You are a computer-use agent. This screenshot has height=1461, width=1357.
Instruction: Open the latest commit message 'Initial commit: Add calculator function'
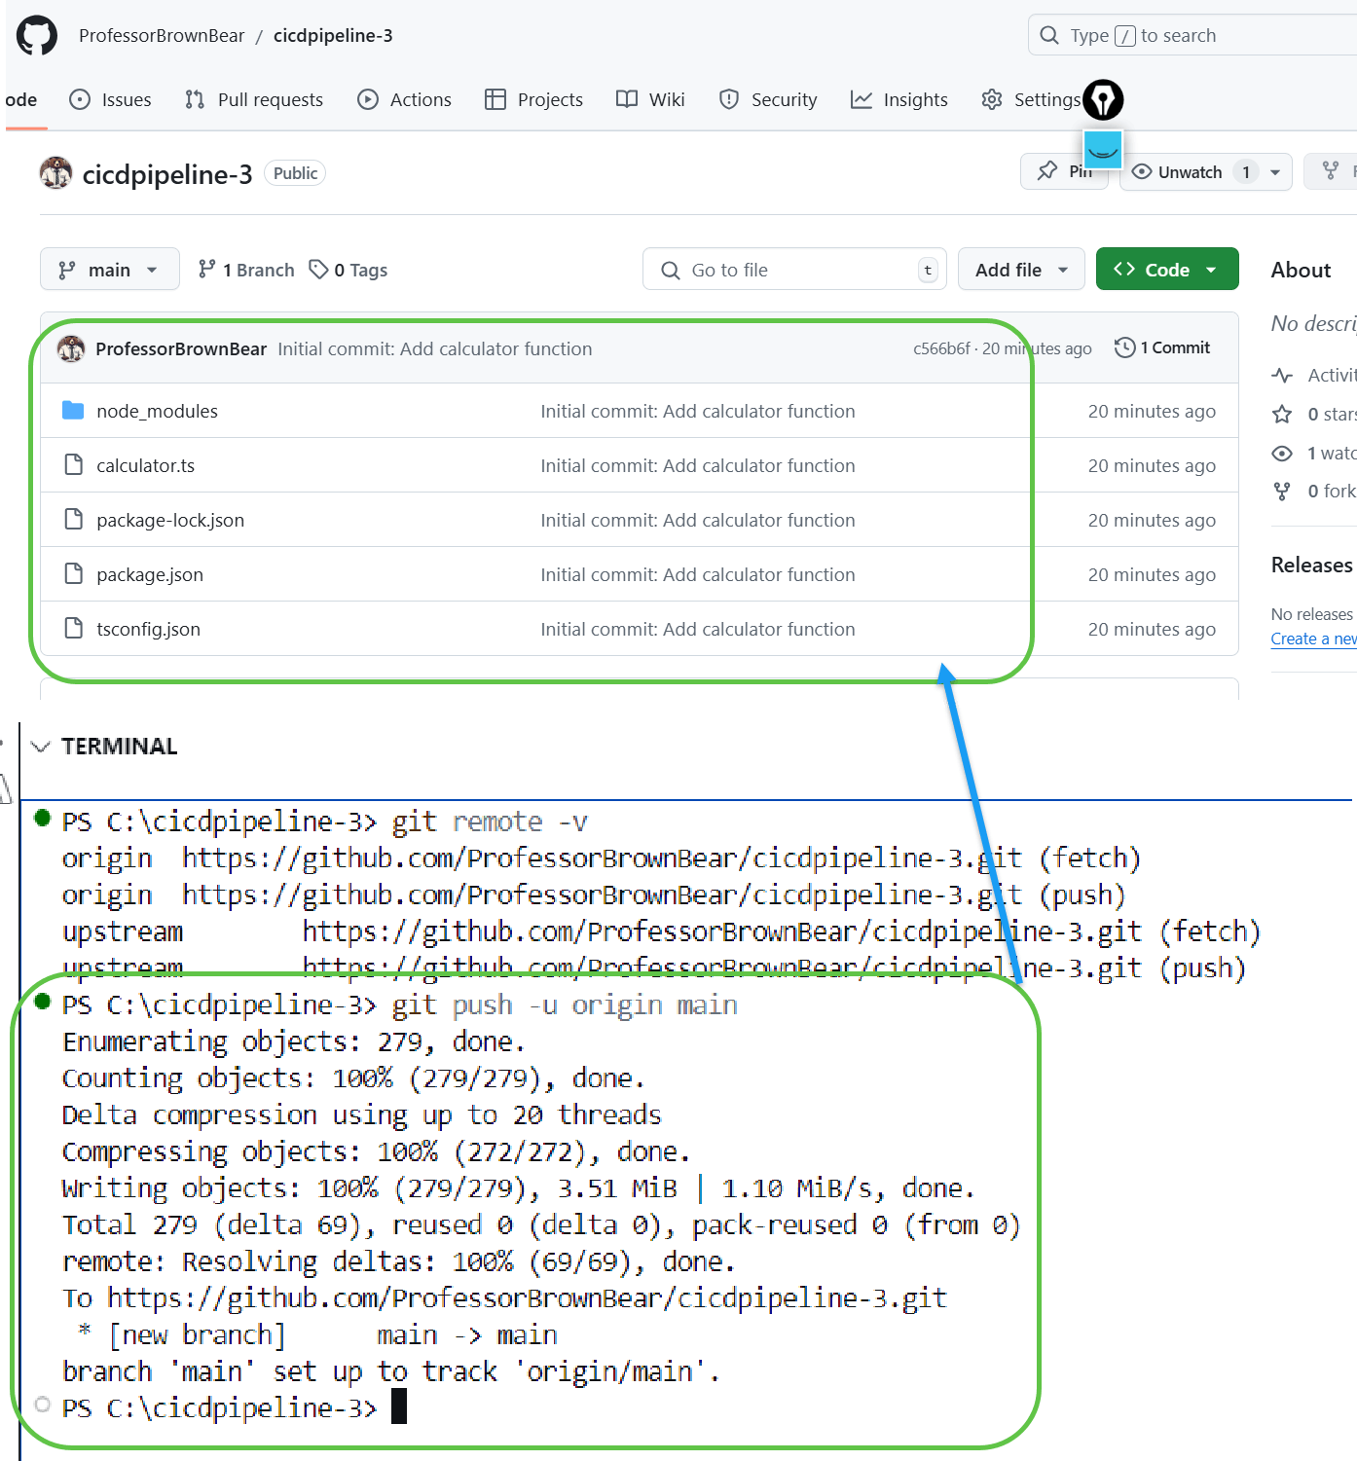pos(435,348)
